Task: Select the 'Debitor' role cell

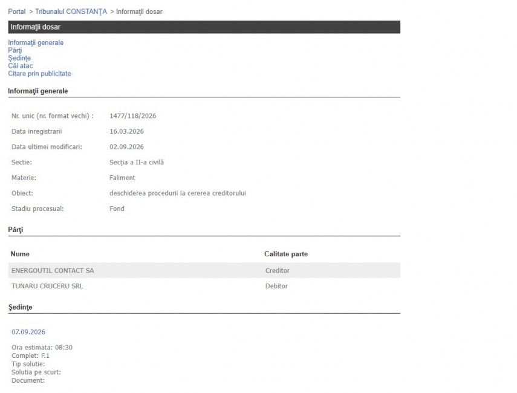Action: [276, 286]
